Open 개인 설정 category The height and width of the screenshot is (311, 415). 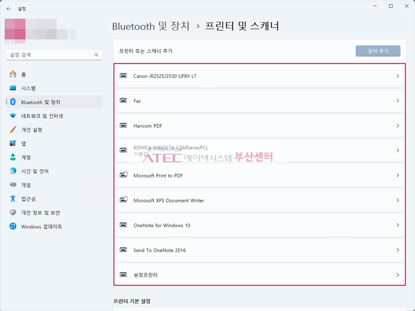(x=54, y=130)
